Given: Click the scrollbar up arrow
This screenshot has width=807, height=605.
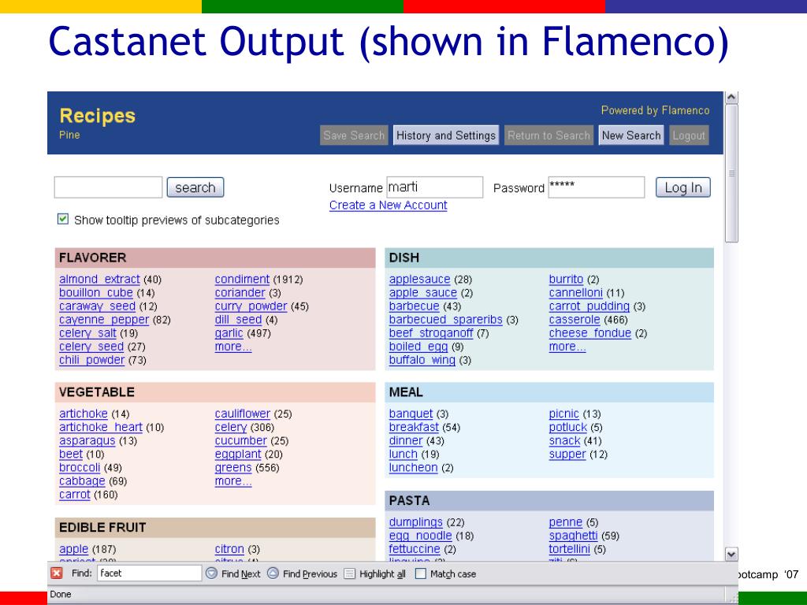Looking at the screenshot, I should (x=731, y=98).
